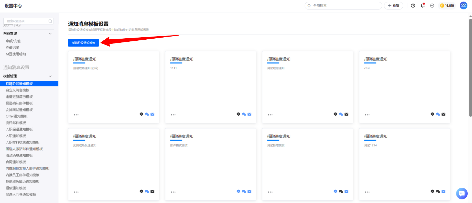The height and width of the screenshot is (203, 472).
Task: Click email icon on the 1111 card
Action: click(250, 114)
